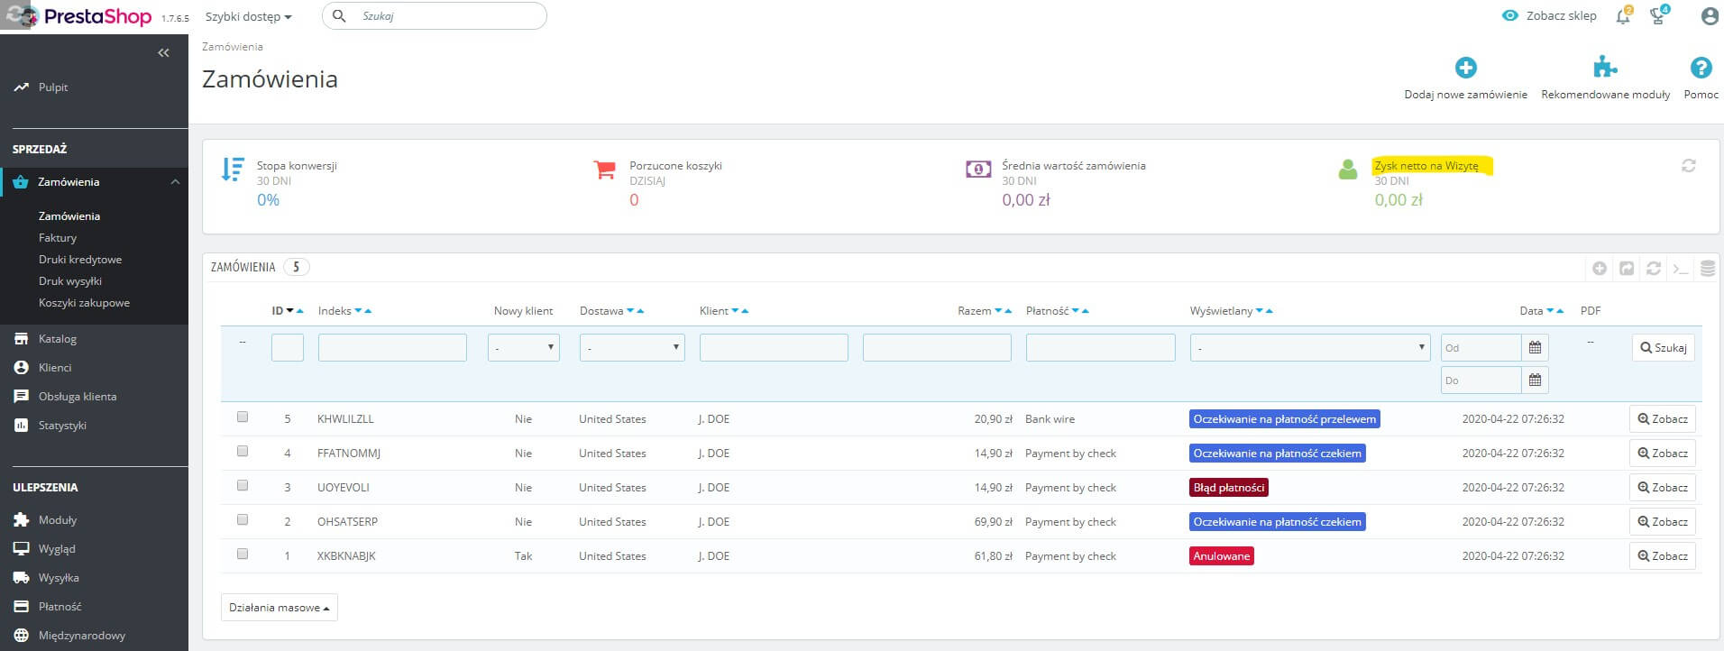This screenshot has height=651, width=1724.
Task: Open Faktury in the sidebar submenu
Action: tap(58, 238)
